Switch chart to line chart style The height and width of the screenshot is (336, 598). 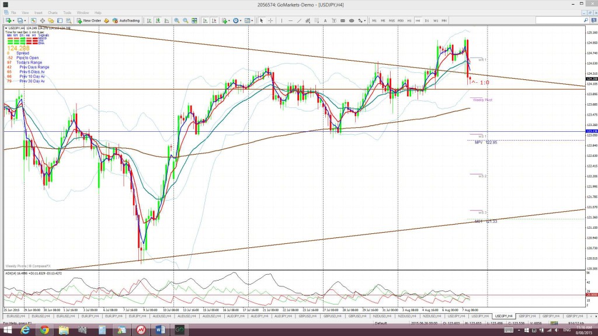pyautogui.click(x=166, y=20)
